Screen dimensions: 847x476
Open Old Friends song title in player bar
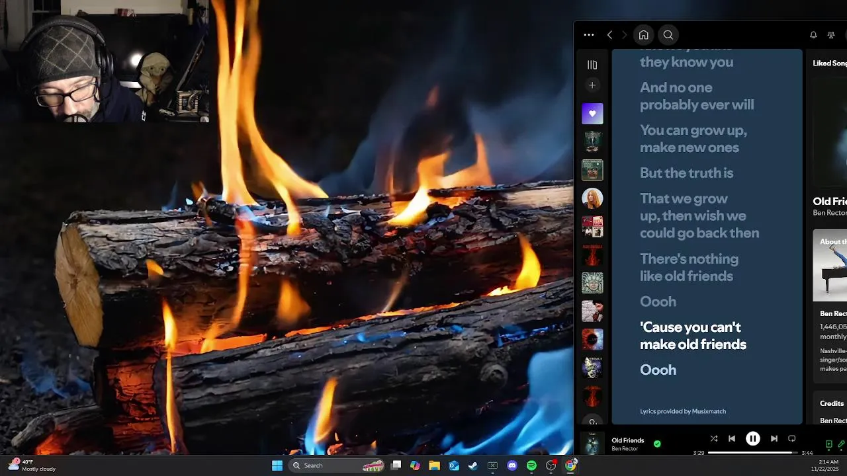[628, 440]
